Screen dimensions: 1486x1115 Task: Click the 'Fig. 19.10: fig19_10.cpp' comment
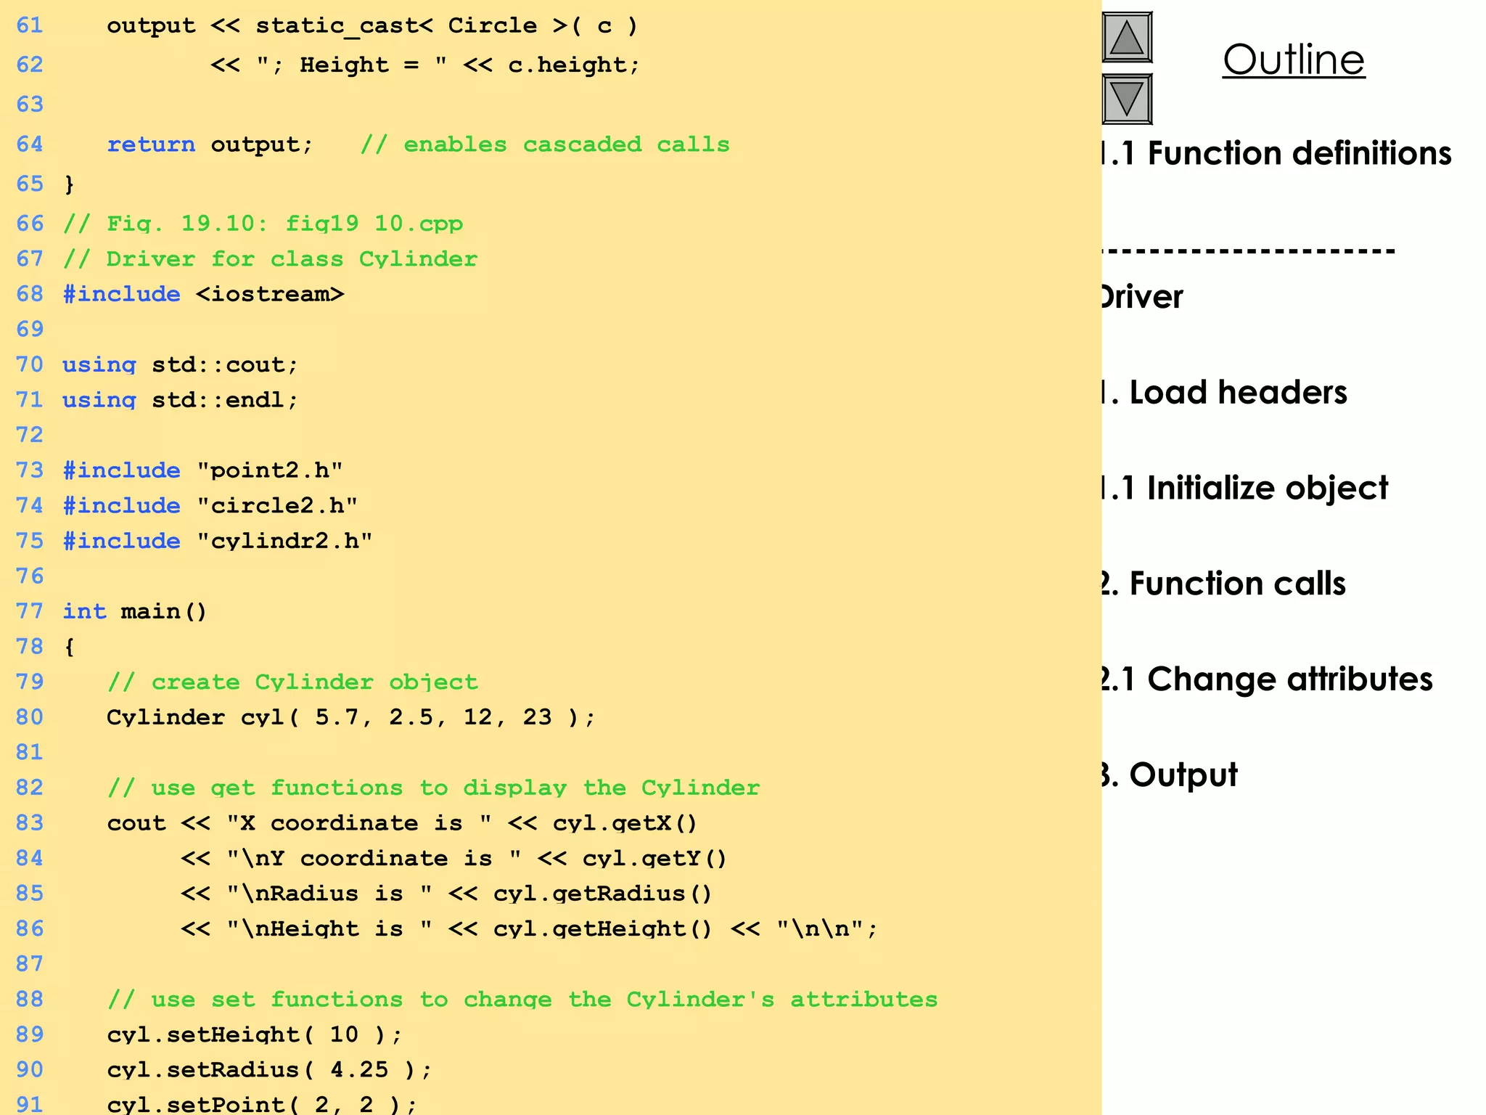tap(263, 223)
